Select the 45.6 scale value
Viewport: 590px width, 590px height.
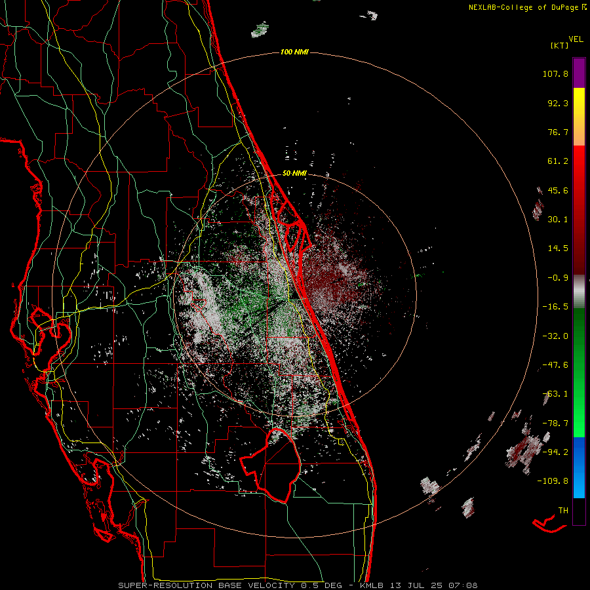pyautogui.click(x=558, y=190)
